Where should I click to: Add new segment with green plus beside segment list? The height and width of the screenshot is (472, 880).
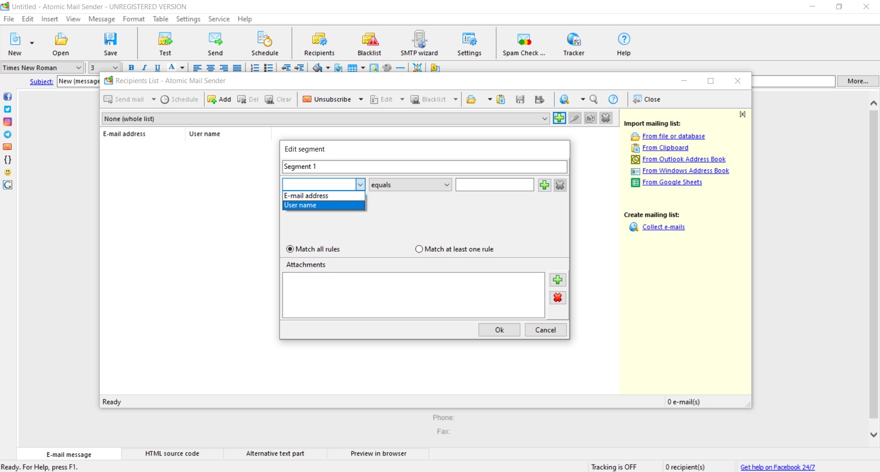click(559, 118)
